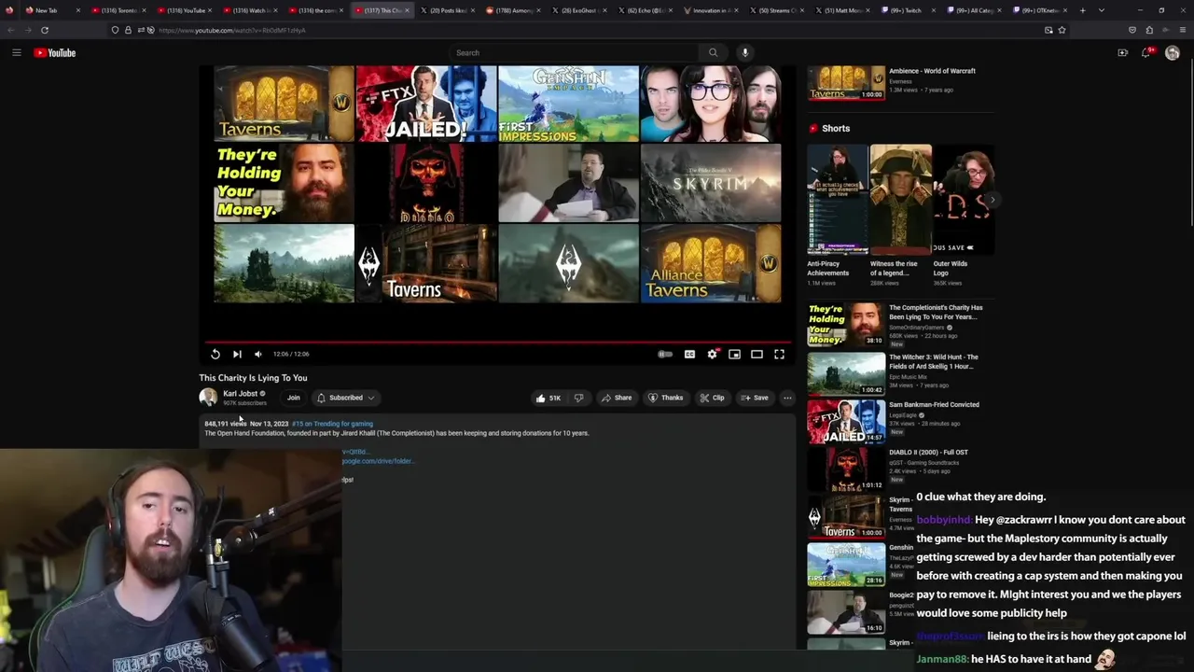This screenshot has width=1194, height=672.
Task: Expand the Subscribed notification dropdown
Action: pos(346,398)
